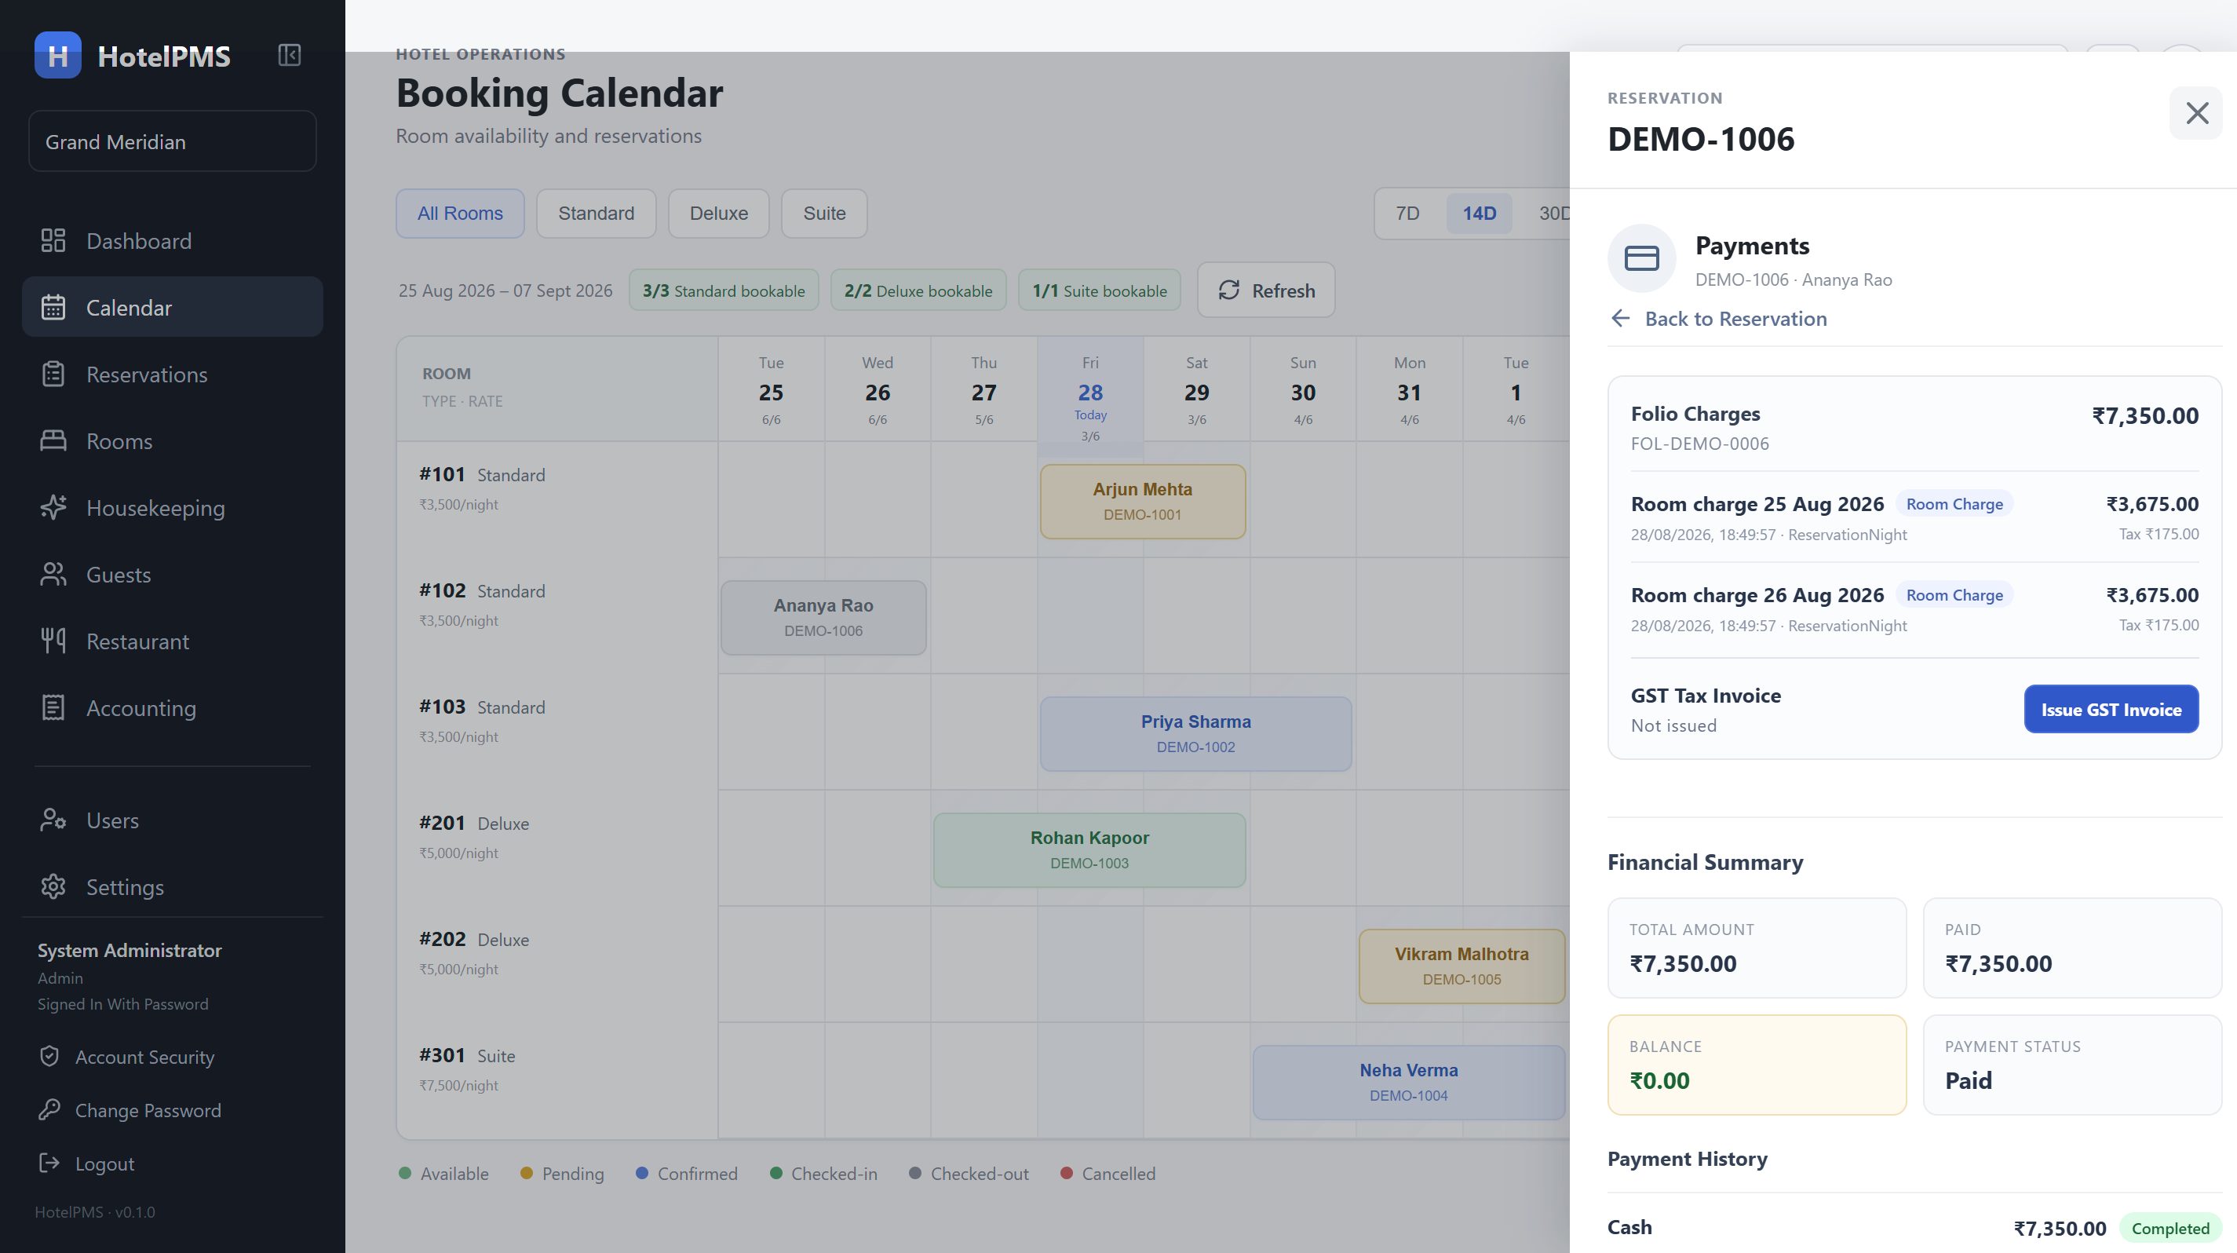This screenshot has width=2237, height=1253.
Task: Open Priya Sharma DEMO-1002 booking block
Action: pos(1195,734)
